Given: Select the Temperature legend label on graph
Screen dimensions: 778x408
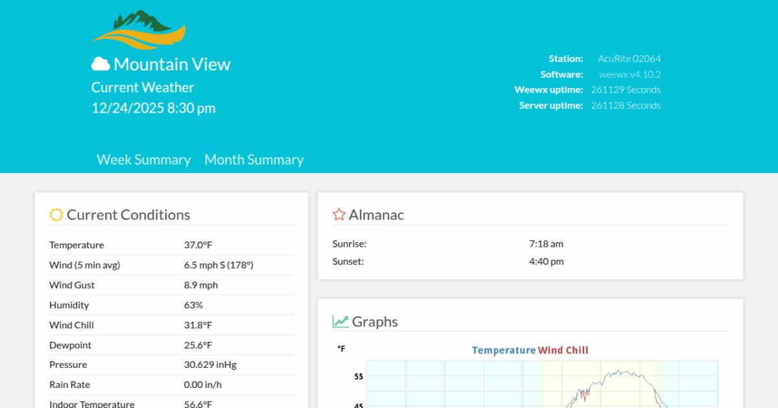Looking at the screenshot, I should pos(504,350).
